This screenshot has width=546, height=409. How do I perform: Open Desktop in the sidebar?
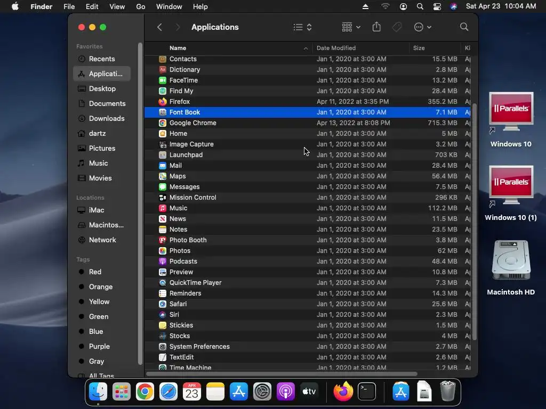point(102,89)
